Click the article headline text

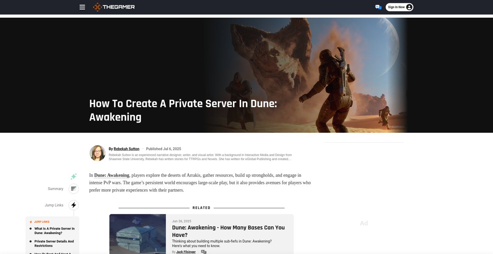coord(183,110)
